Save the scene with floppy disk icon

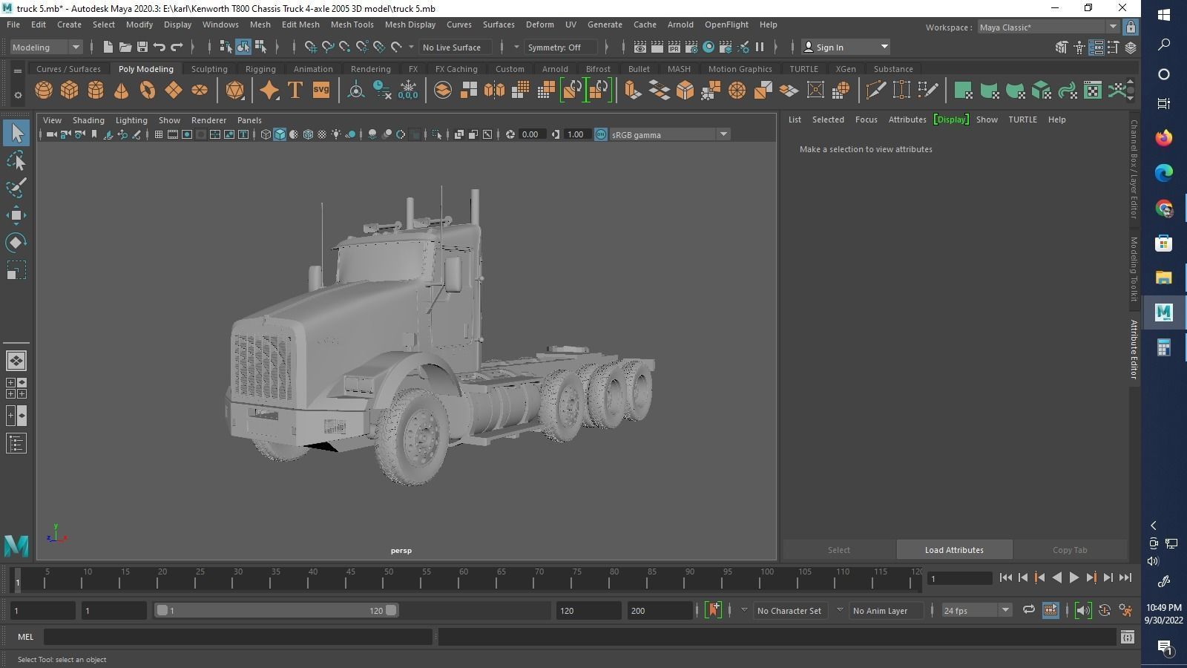click(x=142, y=47)
